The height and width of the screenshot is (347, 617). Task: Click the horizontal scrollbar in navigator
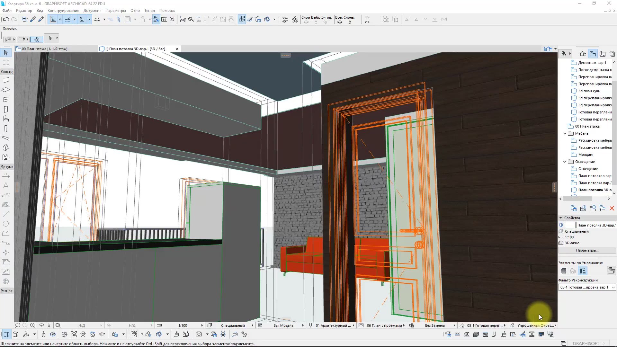click(x=577, y=199)
